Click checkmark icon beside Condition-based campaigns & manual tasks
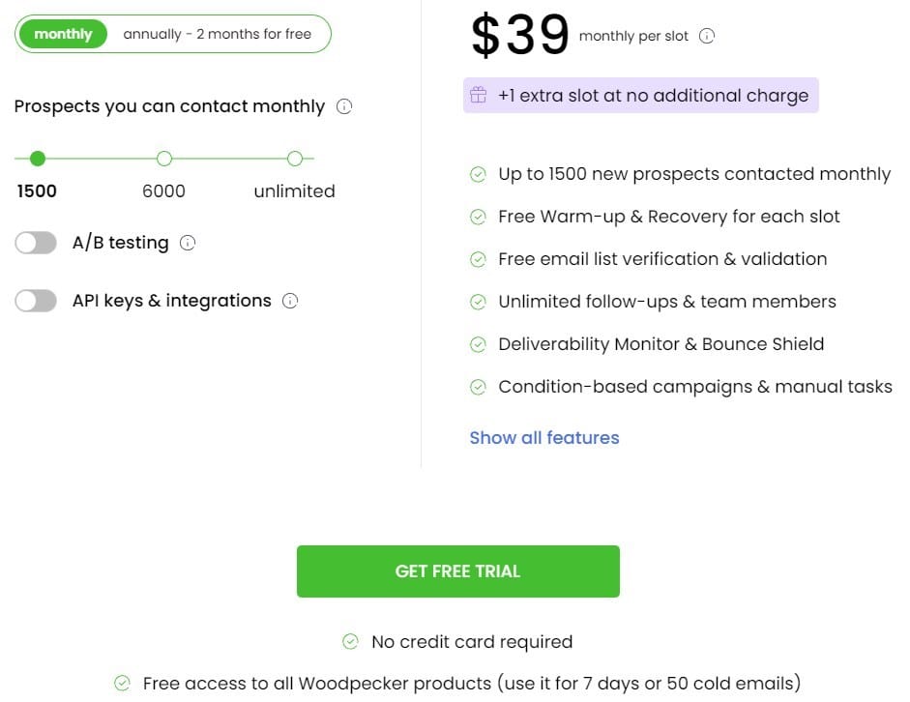Image resolution: width=910 pixels, height=702 pixels. coord(478,387)
